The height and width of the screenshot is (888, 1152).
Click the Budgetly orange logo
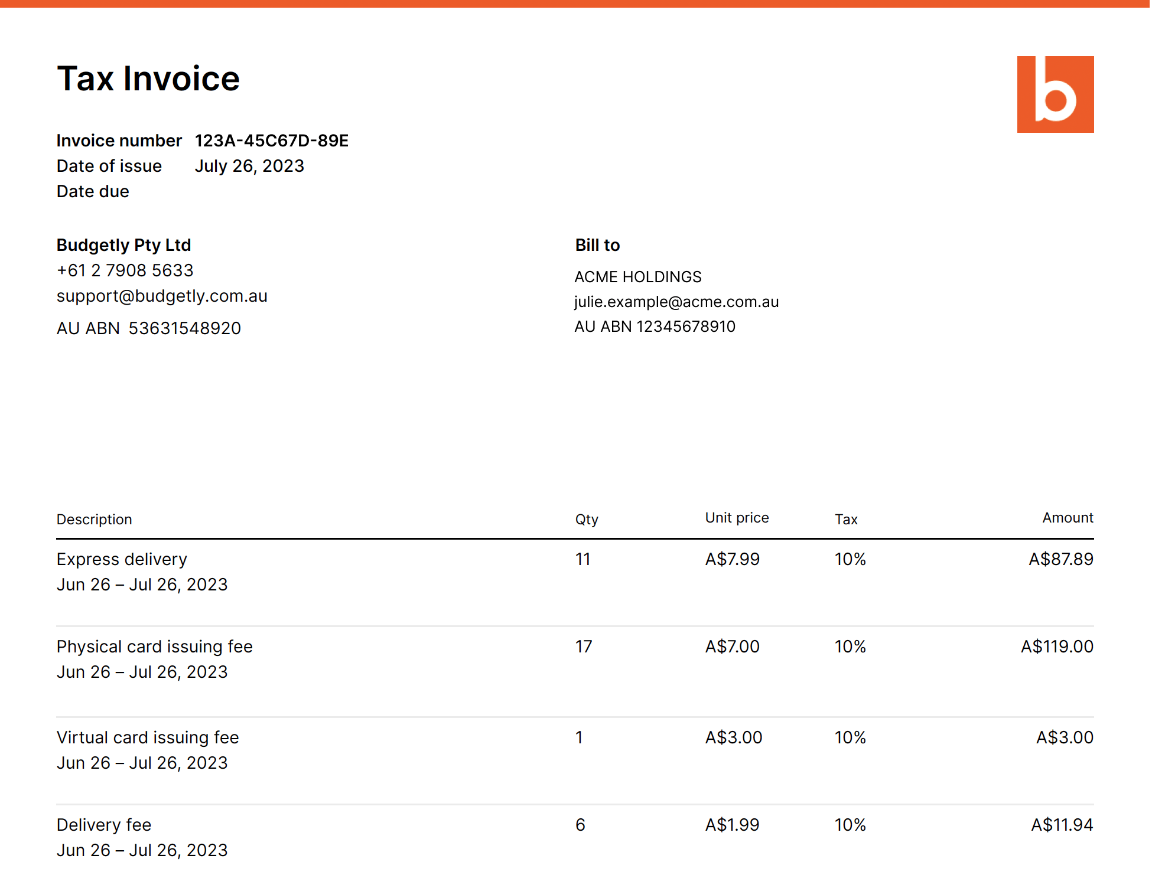(1056, 95)
